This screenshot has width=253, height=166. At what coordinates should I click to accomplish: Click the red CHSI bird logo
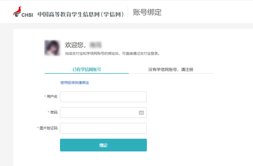tap(17, 12)
